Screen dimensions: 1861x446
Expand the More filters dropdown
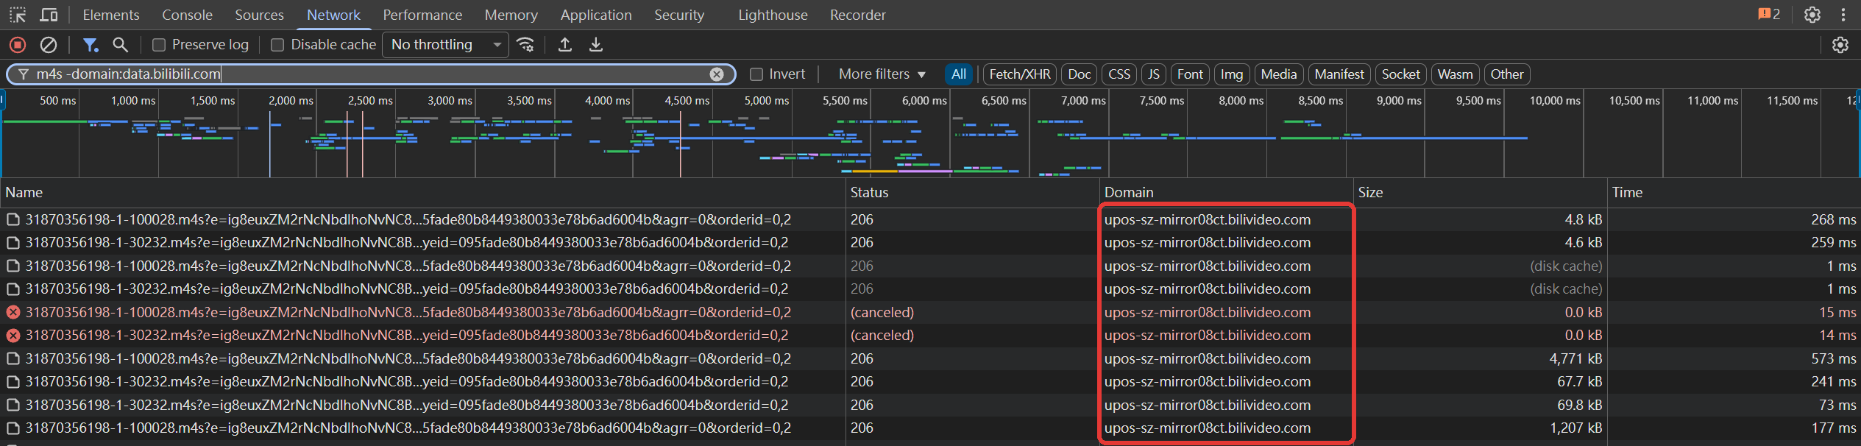pyautogui.click(x=882, y=74)
